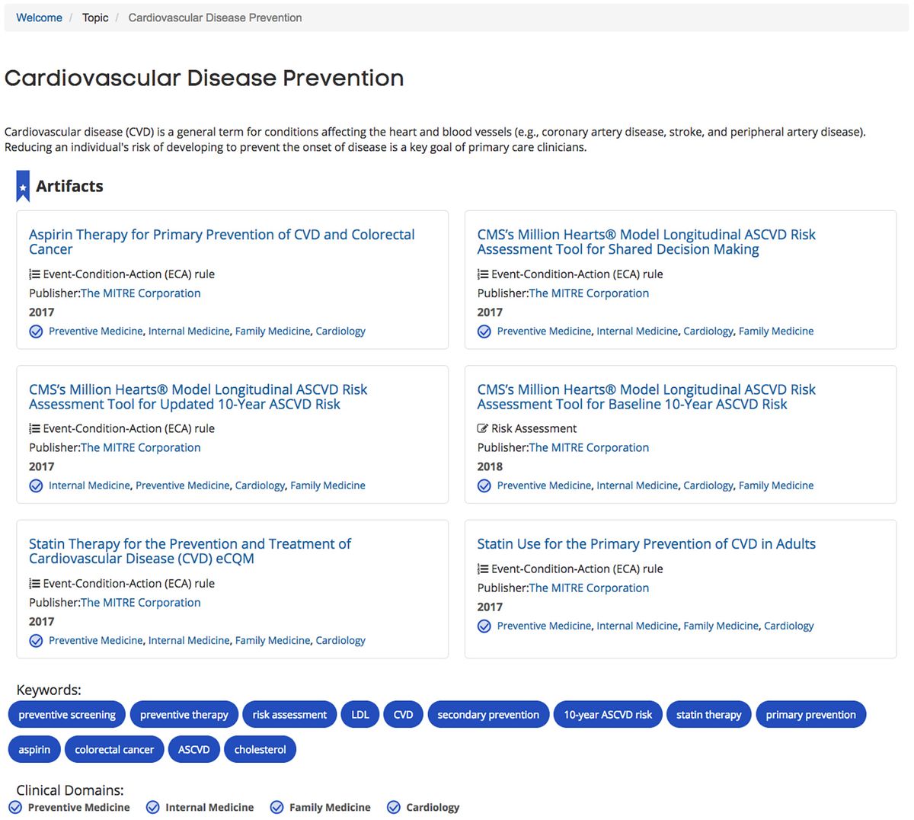Screen dimensions: 914x820
Task: Click Cardiology domain link on Aspirin card
Action: (340, 331)
